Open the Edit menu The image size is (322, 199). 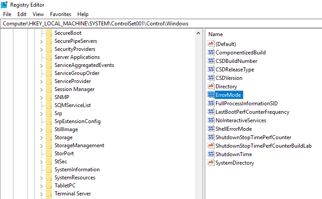click(x=22, y=14)
